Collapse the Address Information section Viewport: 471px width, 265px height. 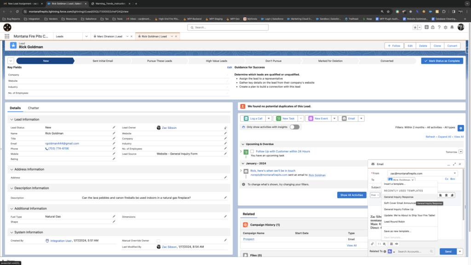[11, 169]
